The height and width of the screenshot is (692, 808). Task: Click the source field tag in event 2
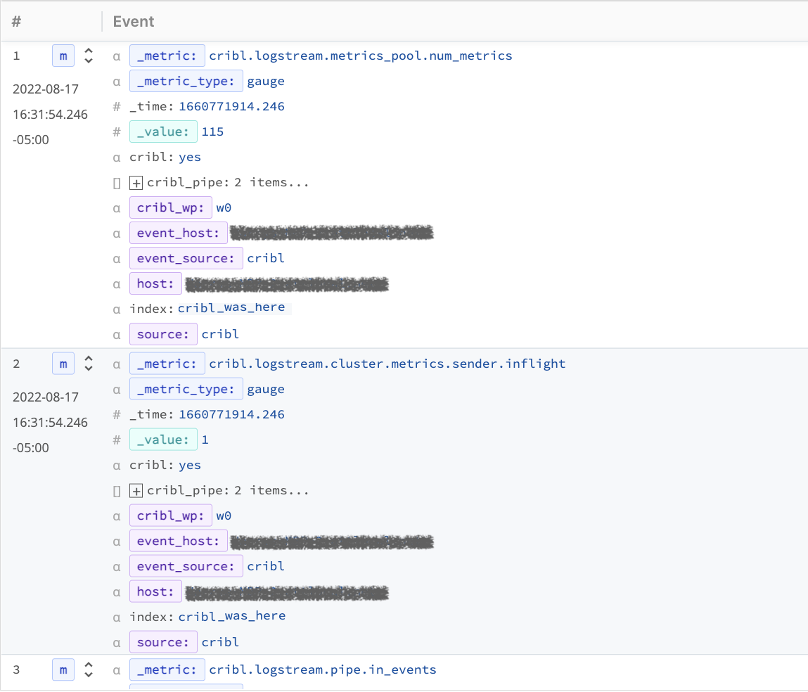tap(162, 642)
